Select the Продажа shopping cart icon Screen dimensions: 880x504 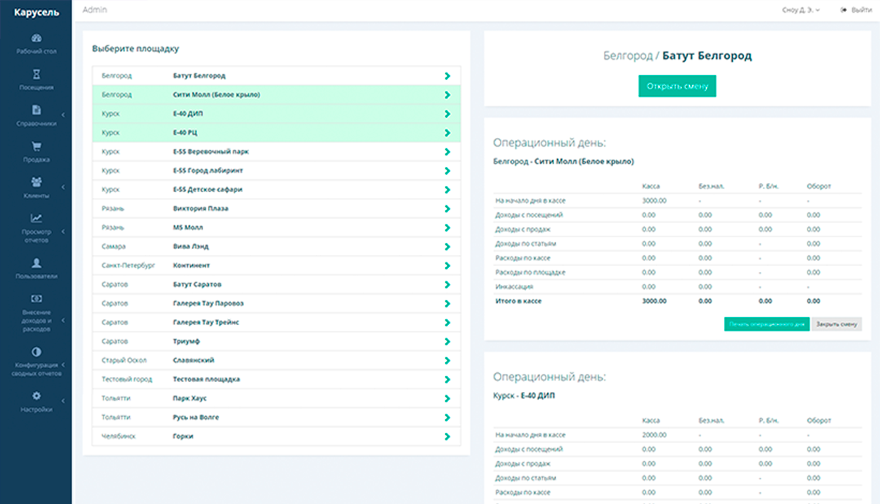point(36,147)
